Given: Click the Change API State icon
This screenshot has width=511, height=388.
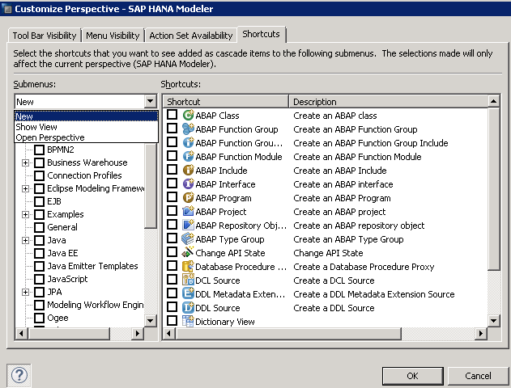Looking at the screenshot, I should (x=188, y=253).
